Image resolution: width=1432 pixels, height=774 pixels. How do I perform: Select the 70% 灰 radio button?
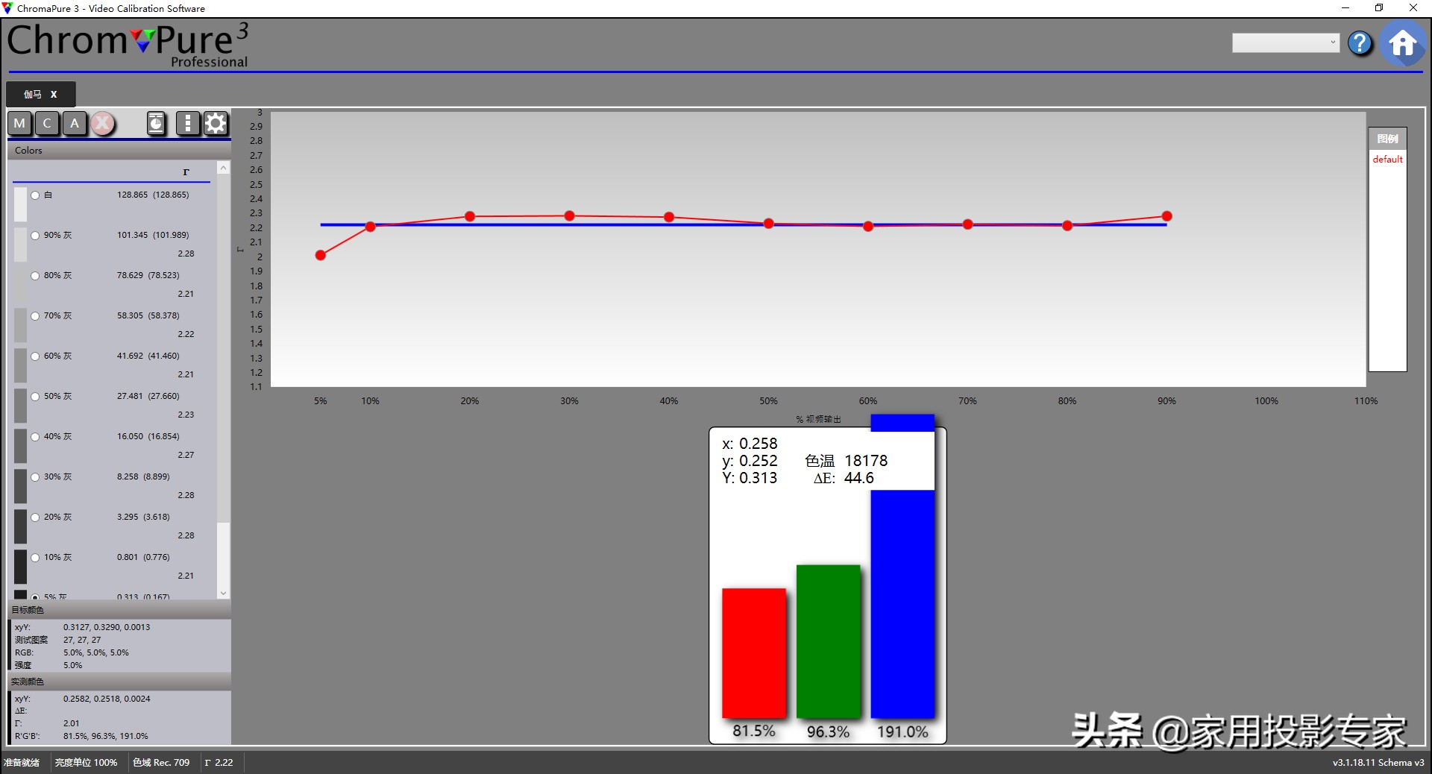(x=35, y=316)
